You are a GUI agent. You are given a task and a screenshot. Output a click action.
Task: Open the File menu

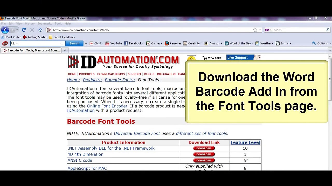(3, 24)
